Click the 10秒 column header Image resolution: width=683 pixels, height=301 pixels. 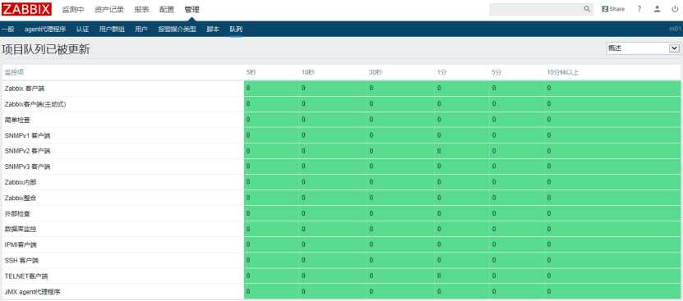308,73
